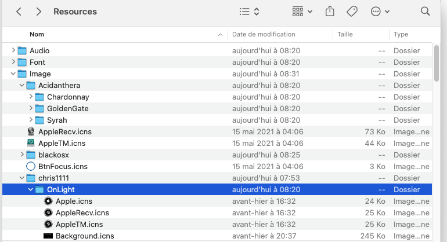Click the Image folder icon
The width and height of the screenshot is (447, 242).
click(22, 74)
